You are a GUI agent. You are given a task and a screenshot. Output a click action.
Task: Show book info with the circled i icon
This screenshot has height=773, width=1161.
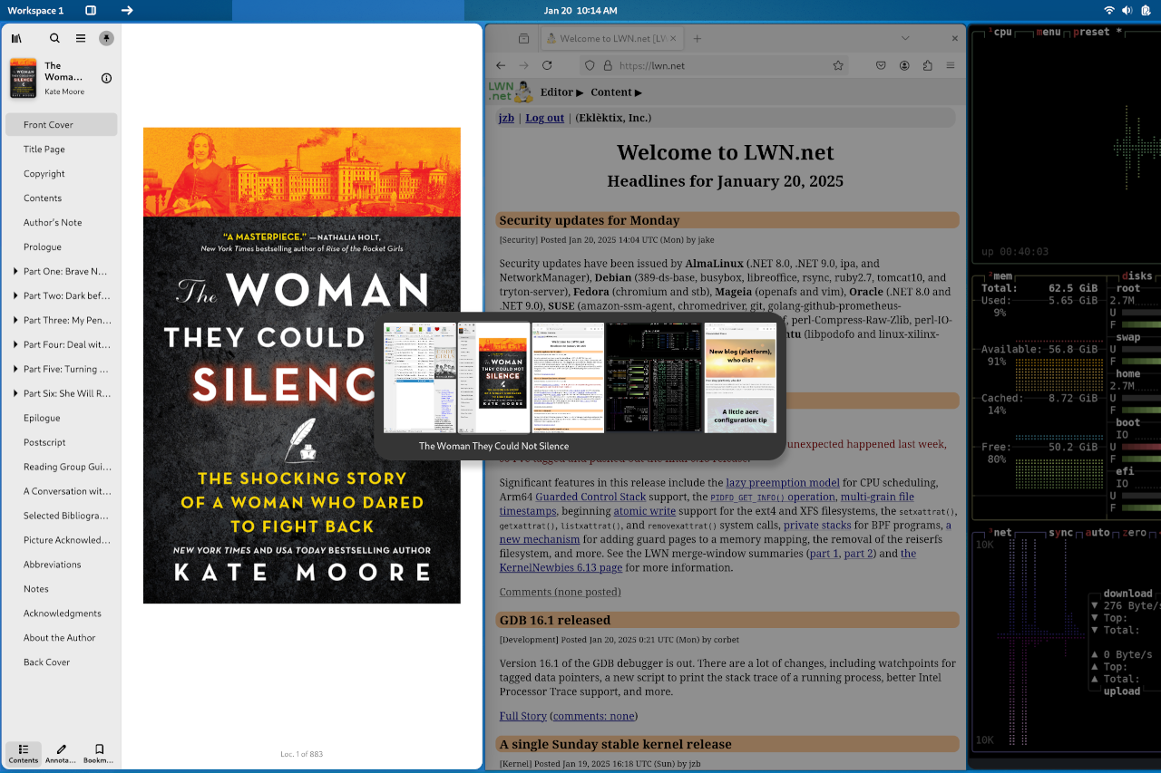coord(106,78)
